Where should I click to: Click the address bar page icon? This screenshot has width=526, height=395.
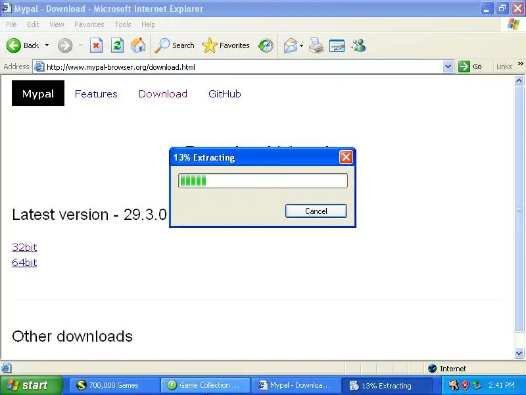39,67
